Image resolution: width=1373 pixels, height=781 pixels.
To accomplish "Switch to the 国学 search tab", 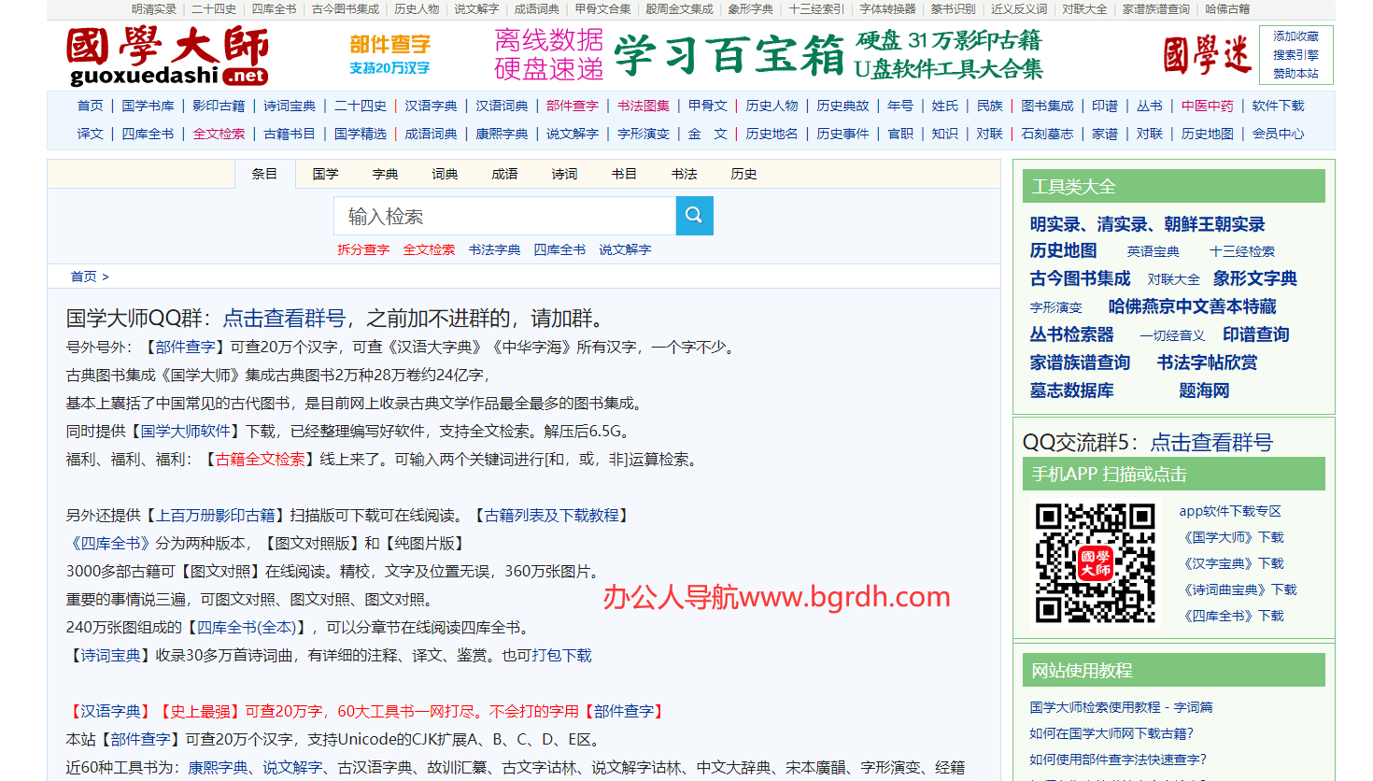I will tap(325, 174).
